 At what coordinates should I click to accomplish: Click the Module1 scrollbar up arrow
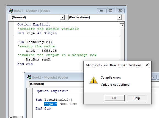[122, 26]
